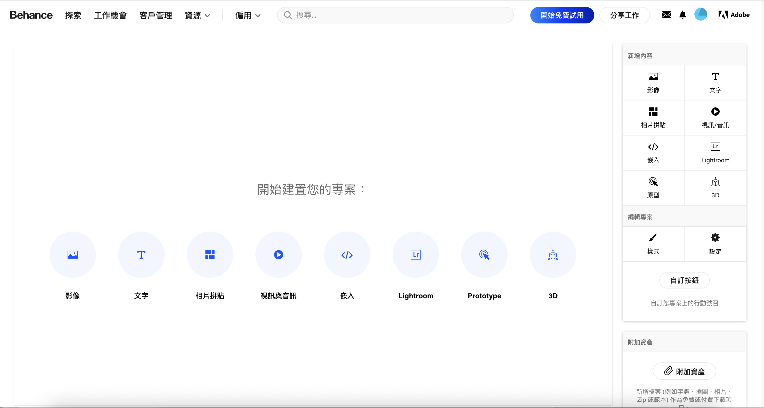This screenshot has height=408, width=764.
Task: Select the 相片拼貼 photo grid circle
Action: (x=210, y=255)
